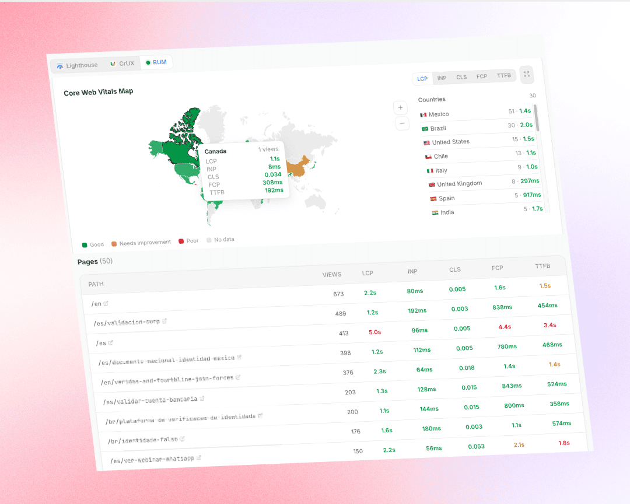Screen dimensions: 630x504
Task: Sort pages by LCP column header
Action: pos(367,273)
